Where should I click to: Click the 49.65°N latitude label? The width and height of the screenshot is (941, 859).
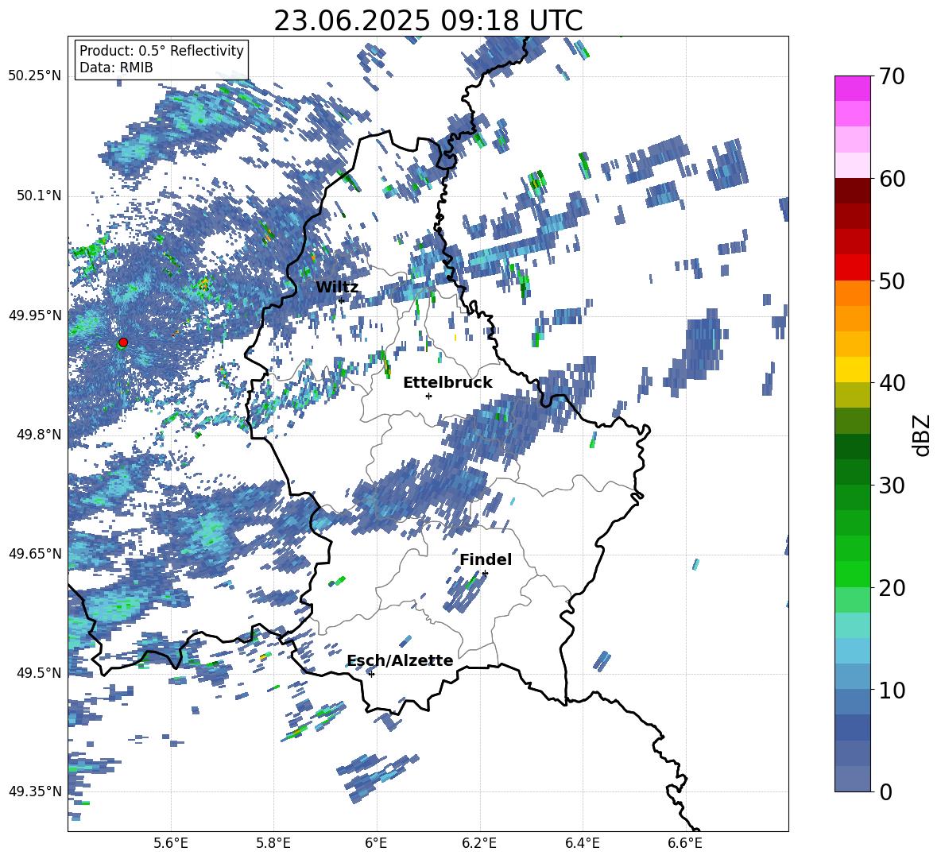click(x=36, y=553)
